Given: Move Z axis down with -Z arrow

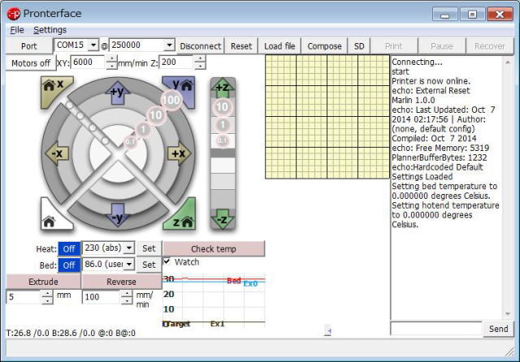Looking at the screenshot, I should click(x=223, y=218).
